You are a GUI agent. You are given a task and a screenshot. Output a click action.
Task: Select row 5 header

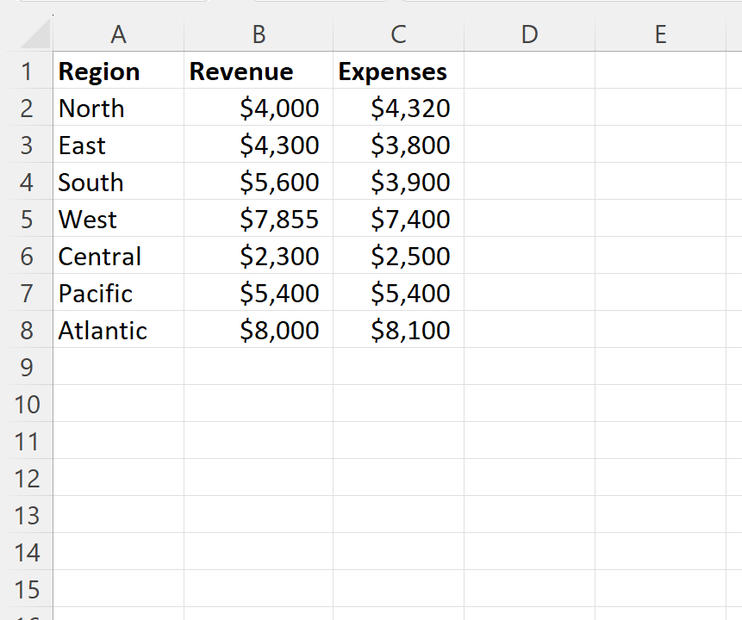coord(27,218)
